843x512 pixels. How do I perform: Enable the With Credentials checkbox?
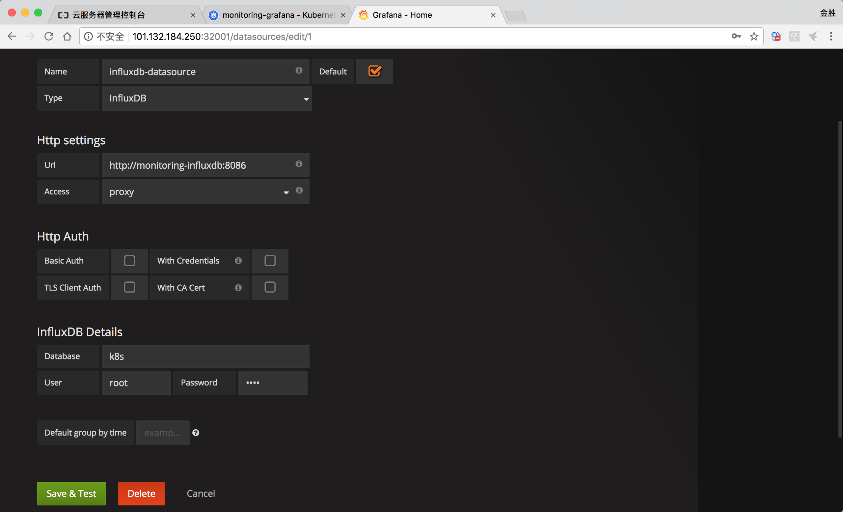click(270, 261)
